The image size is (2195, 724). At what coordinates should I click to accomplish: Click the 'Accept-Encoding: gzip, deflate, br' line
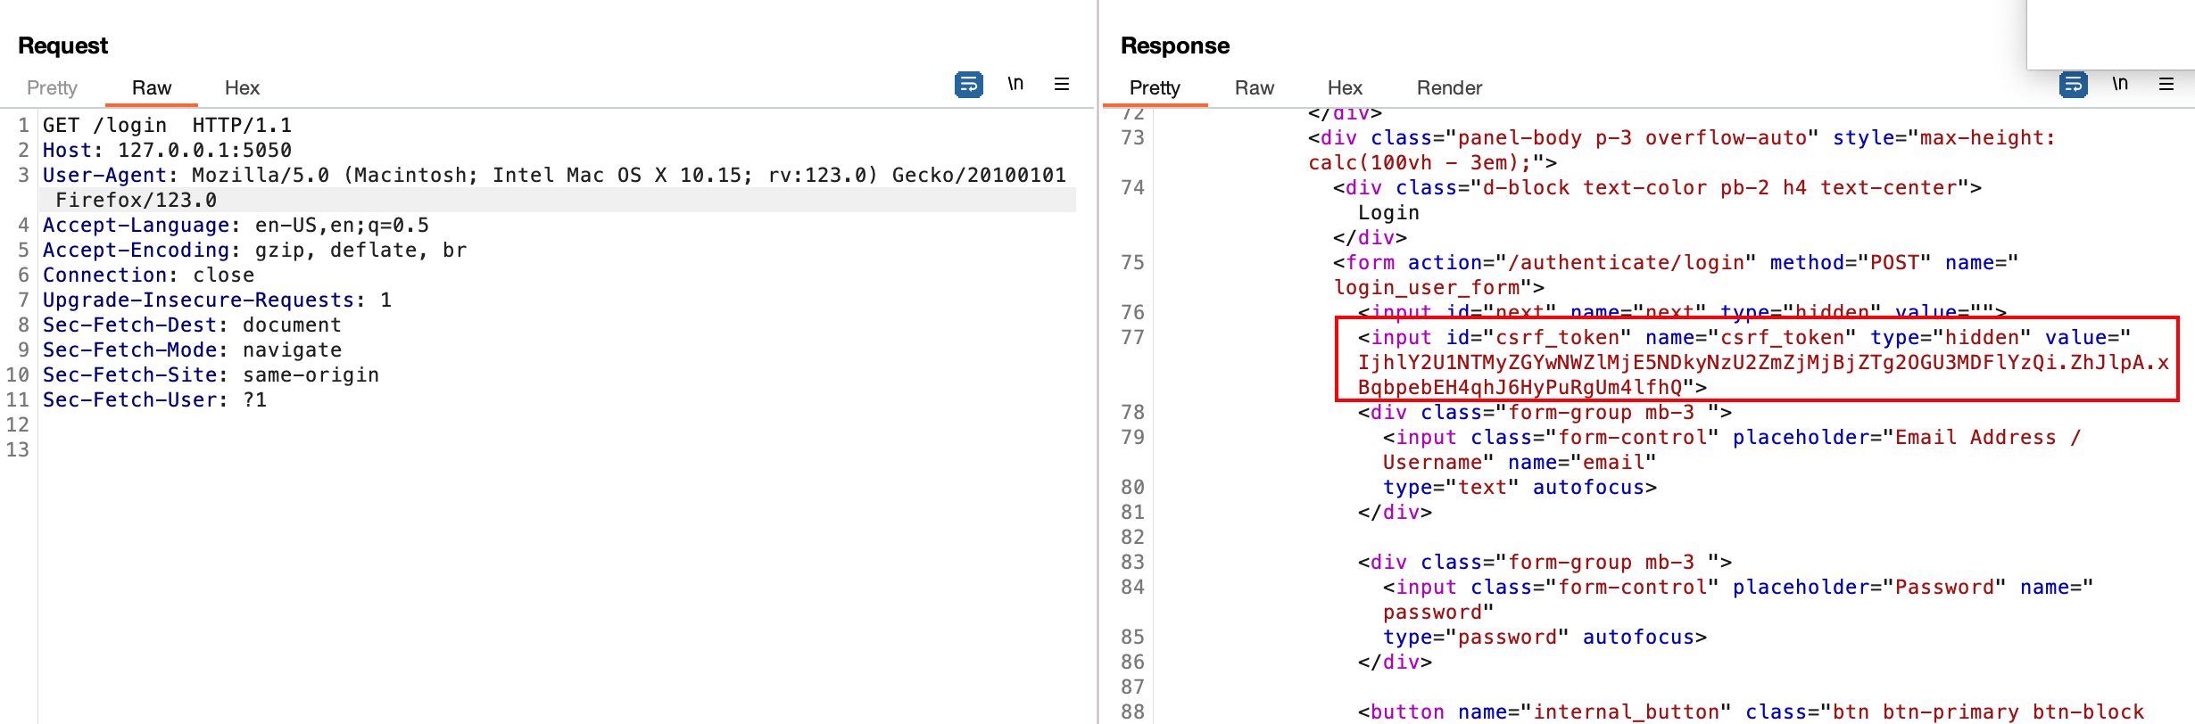click(x=254, y=251)
